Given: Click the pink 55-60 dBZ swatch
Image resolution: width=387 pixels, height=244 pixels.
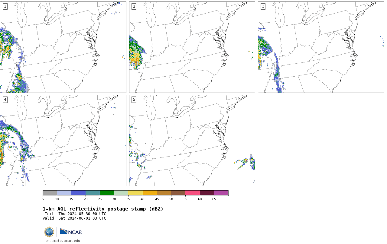Looking at the screenshot, I should 193,193.
